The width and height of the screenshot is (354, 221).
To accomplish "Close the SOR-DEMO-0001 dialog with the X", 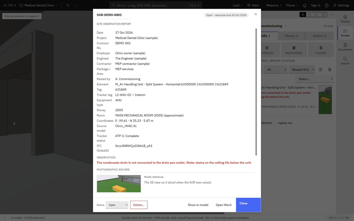I will (256, 14).
